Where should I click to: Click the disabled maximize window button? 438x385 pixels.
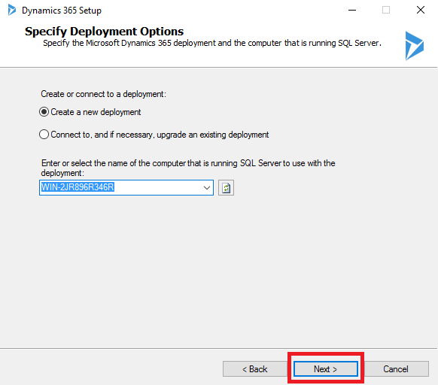(386, 11)
